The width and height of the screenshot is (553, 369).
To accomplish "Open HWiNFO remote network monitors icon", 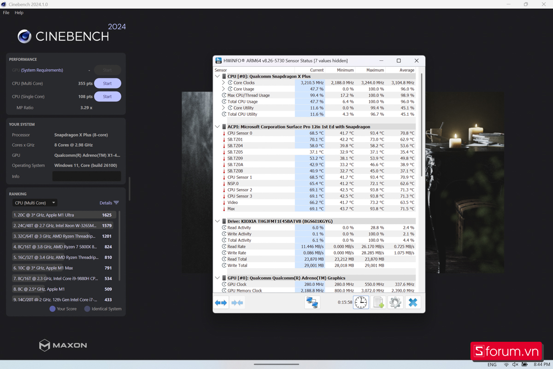I will click(312, 303).
